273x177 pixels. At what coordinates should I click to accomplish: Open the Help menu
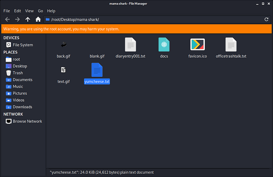point(51,11)
